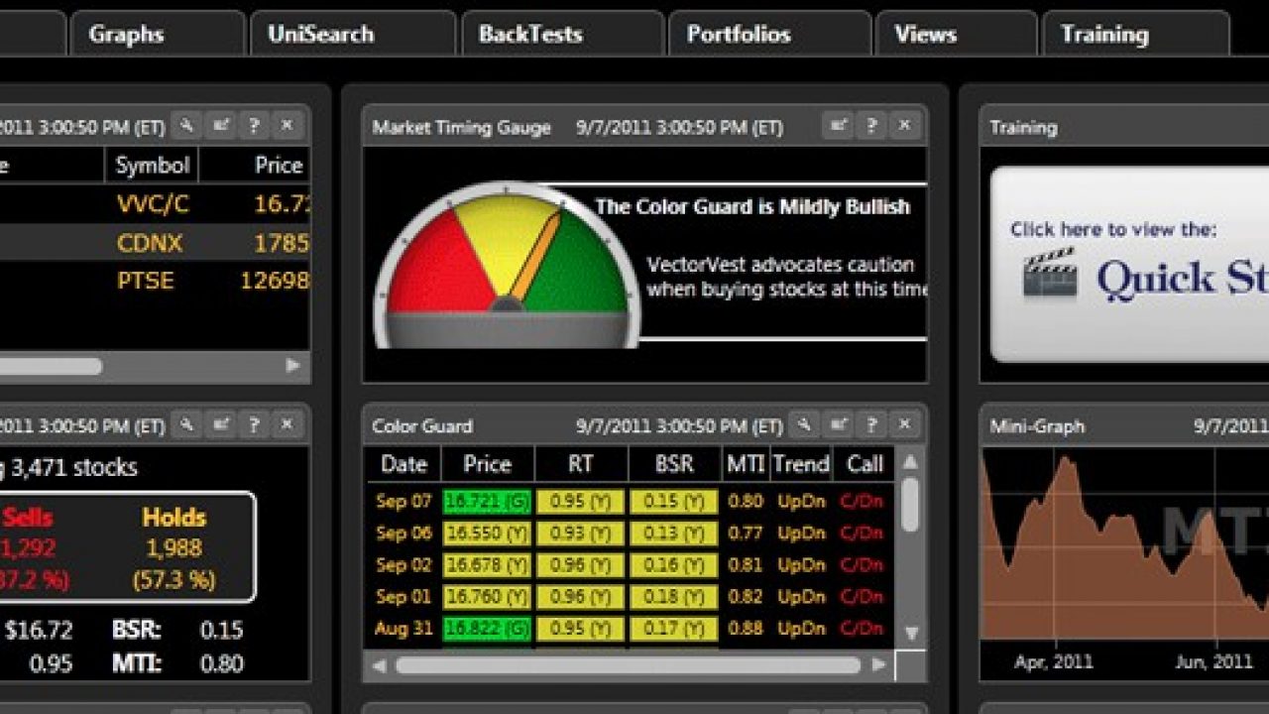Click the Color Guard scrollbar down arrow

click(910, 633)
